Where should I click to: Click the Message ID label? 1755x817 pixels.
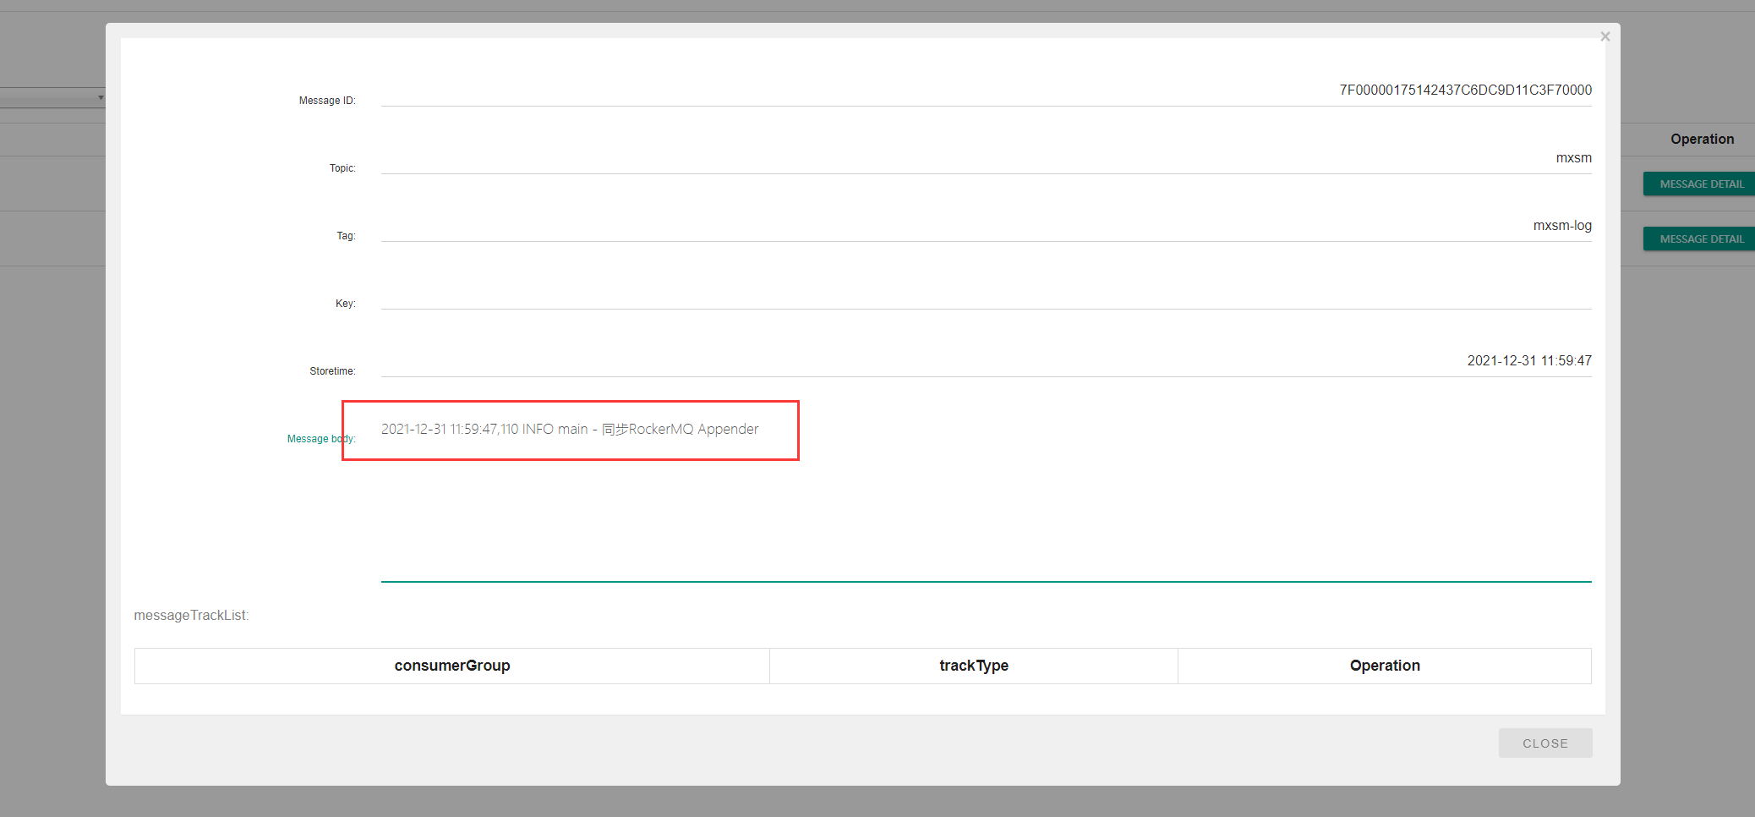[327, 101]
